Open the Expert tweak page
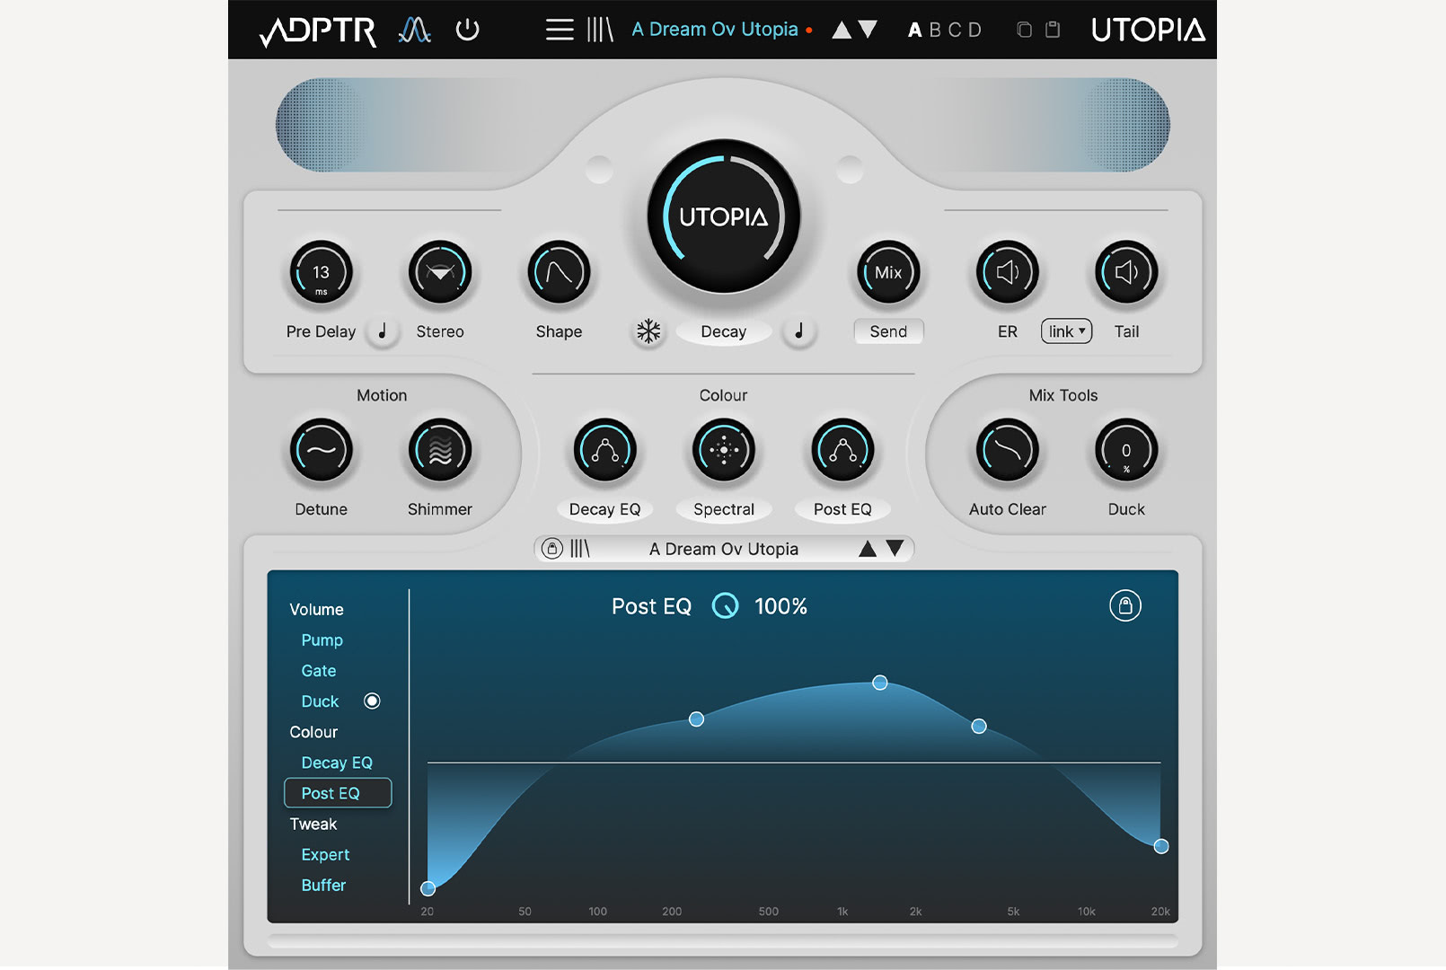The width and height of the screenshot is (1446, 970). click(325, 854)
